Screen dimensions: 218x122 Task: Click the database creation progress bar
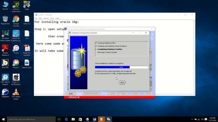[x=121, y=67]
